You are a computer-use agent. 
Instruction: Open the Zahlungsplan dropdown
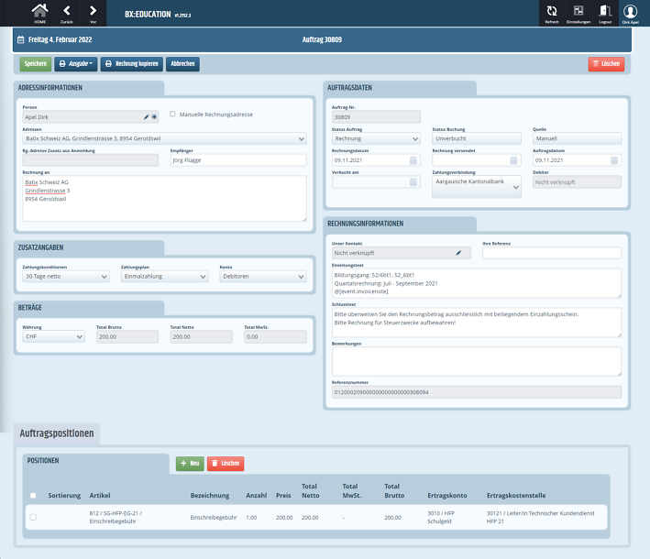coord(165,277)
